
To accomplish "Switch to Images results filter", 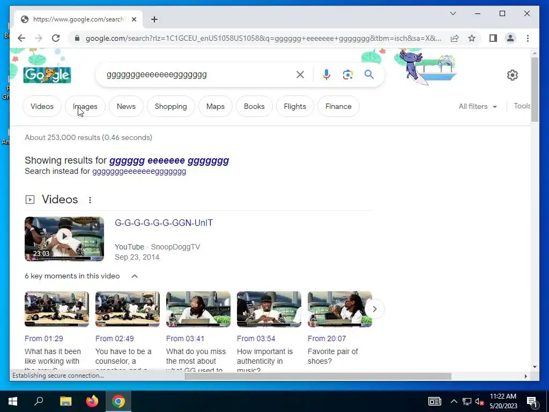I will (85, 106).
